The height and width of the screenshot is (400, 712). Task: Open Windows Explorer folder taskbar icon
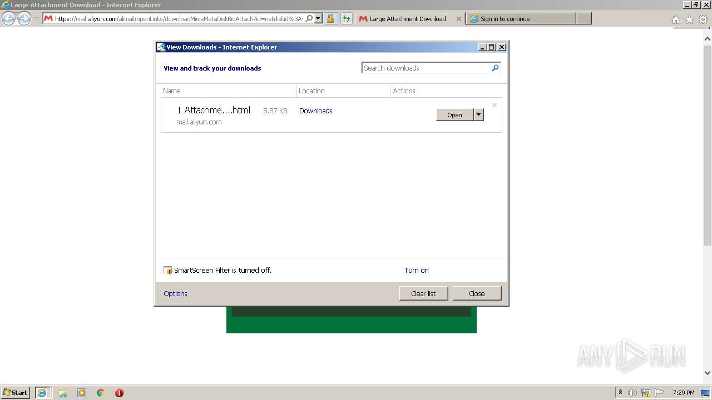[63, 393]
